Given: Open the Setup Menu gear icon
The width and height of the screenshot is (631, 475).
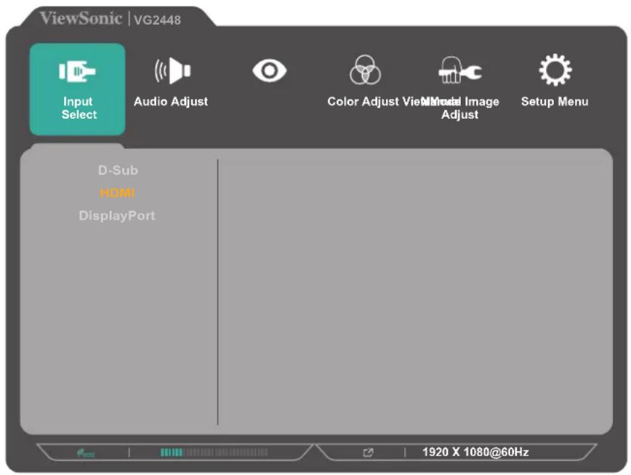Looking at the screenshot, I should coord(555,70).
